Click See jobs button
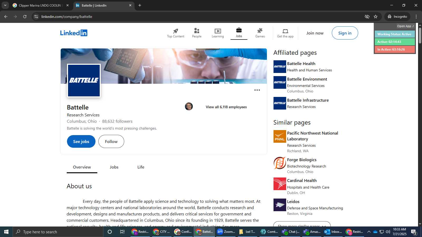 click(81, 141)
